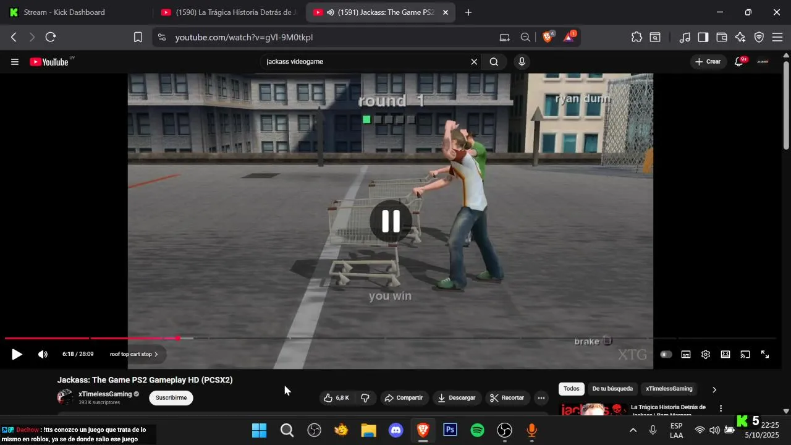Reload the current page
Viewport: 791px width, 445px height.
coord(51,37)
